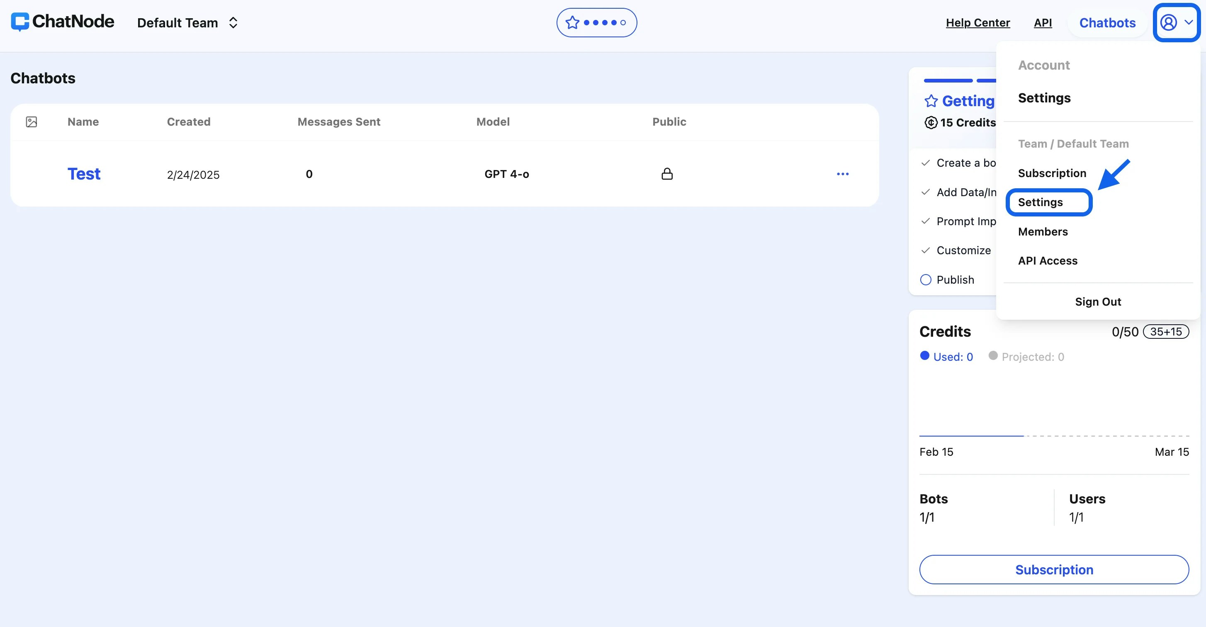
Task: Click the Used: 0 legend entry
Action: pos(946,356)
